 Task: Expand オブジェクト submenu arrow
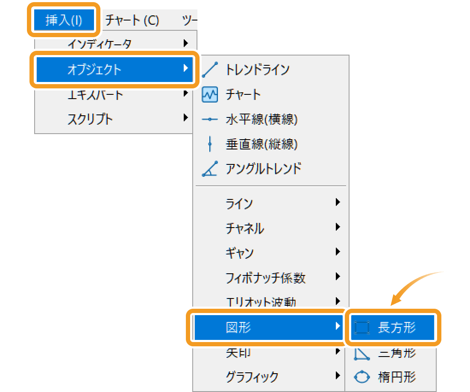[x=186, y=68]
